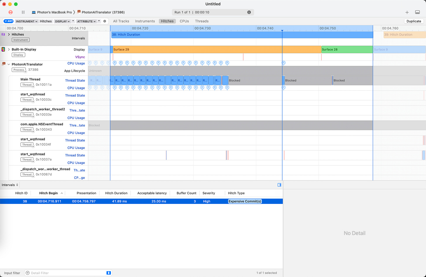The width and height of the screenshot is (426, 277).
Task: Switch to Instruments tab
Action: pos(145,21)
